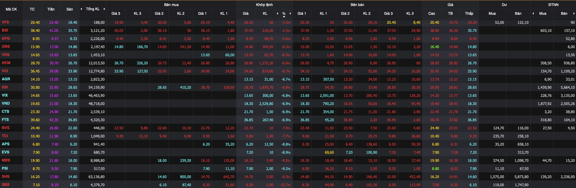Open the VDS stock ticker
This screenshot has width=576, height=188.
(5, 55)
